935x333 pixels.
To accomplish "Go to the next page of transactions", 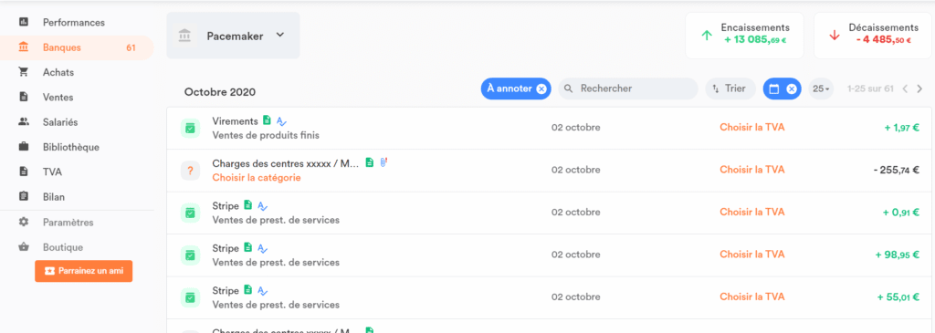I will click(919, 88).
